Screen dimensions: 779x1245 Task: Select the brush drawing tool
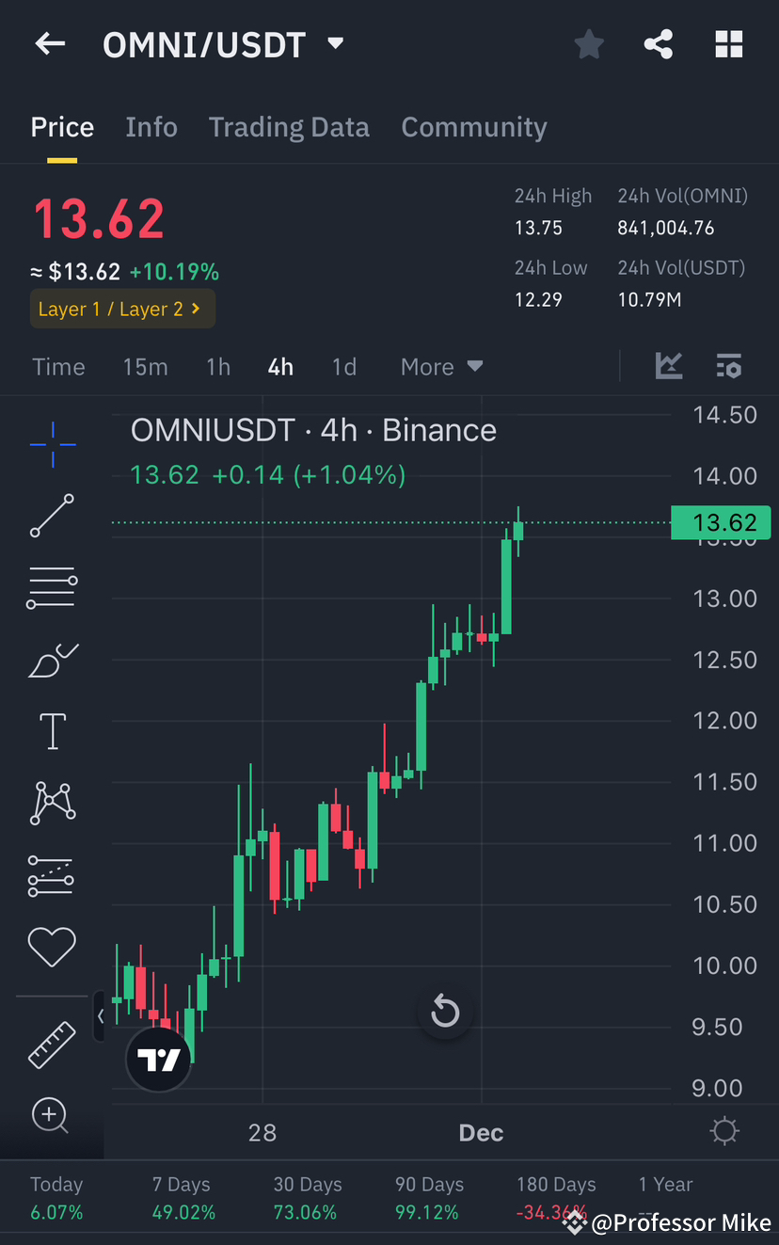[52, 660]
